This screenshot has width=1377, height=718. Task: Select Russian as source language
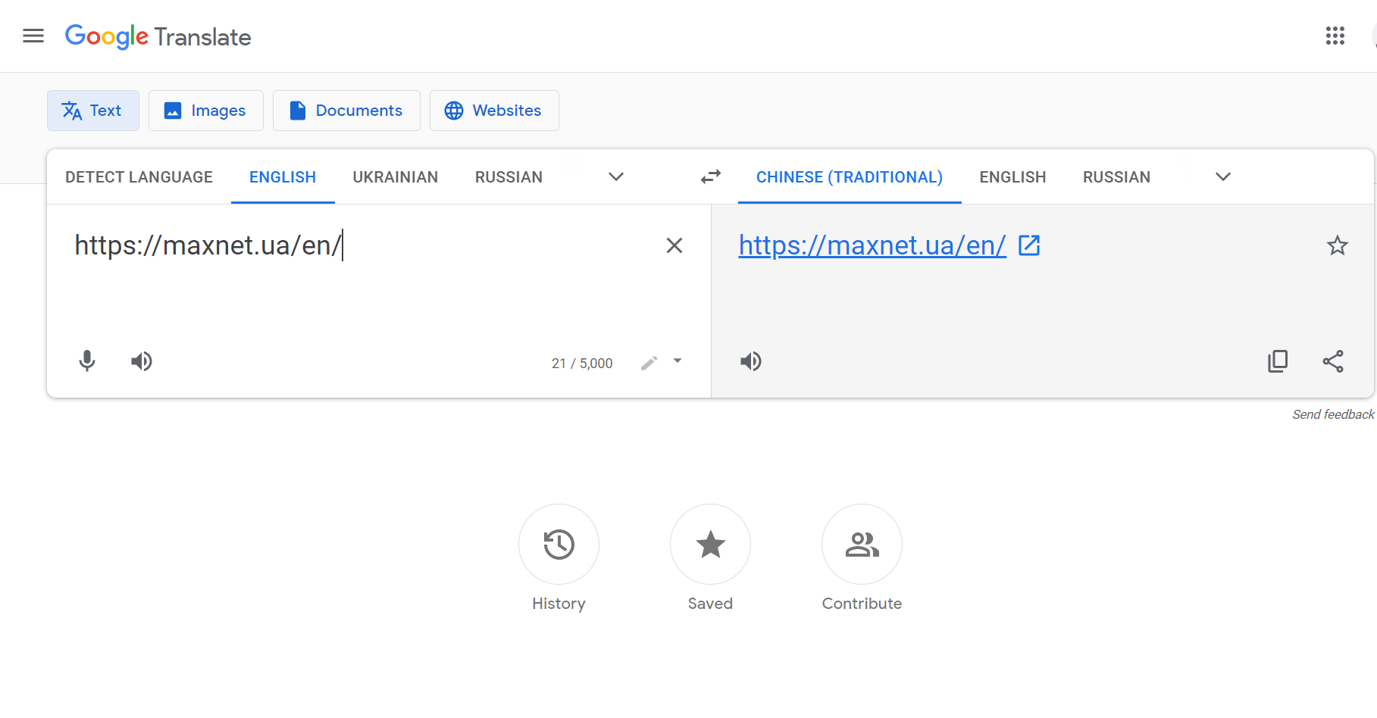point(509,177)
